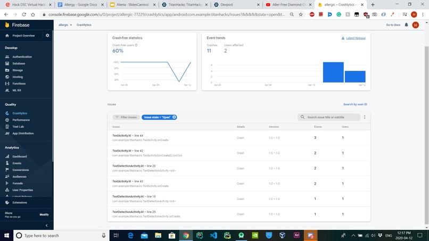Bookmark this page with star icon
Viewport: 429px width, 241px height.
[x=301, y=14]
